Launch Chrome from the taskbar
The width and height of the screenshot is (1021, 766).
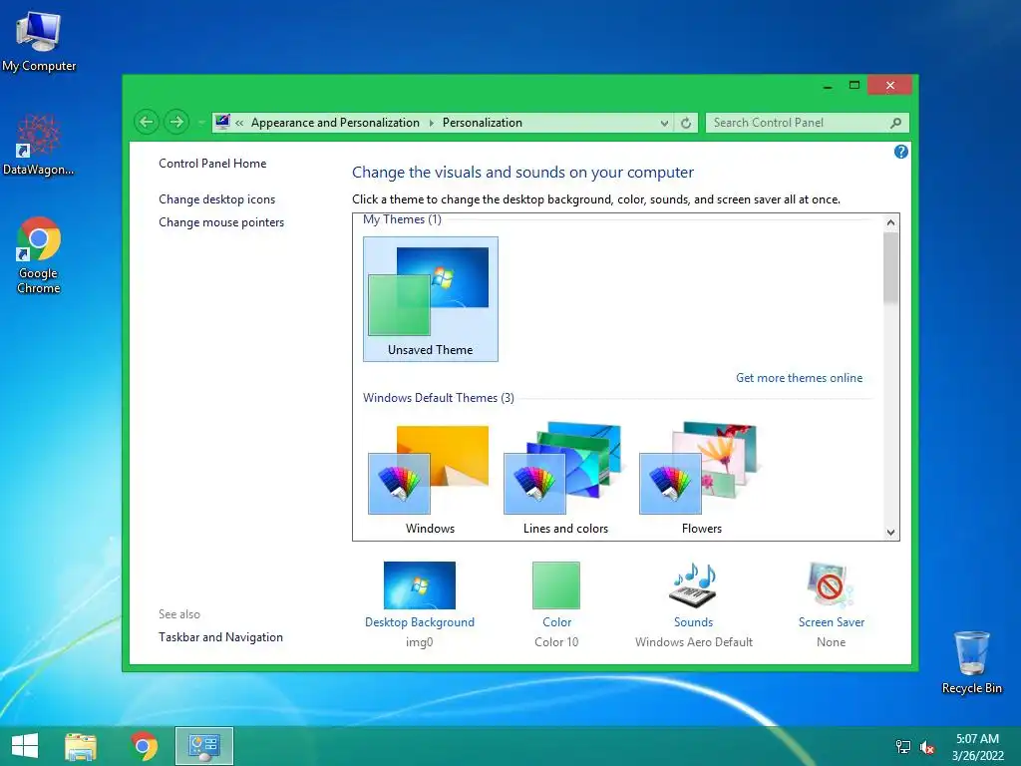tap(144, 746)
